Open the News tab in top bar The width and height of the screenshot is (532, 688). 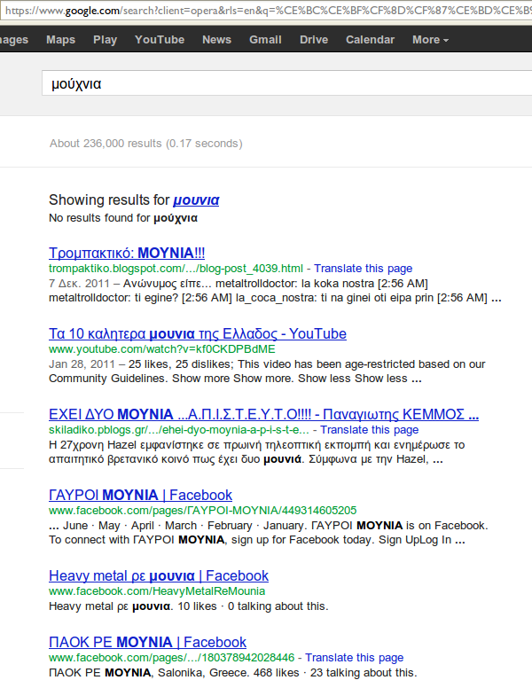(x=216, y=40)
